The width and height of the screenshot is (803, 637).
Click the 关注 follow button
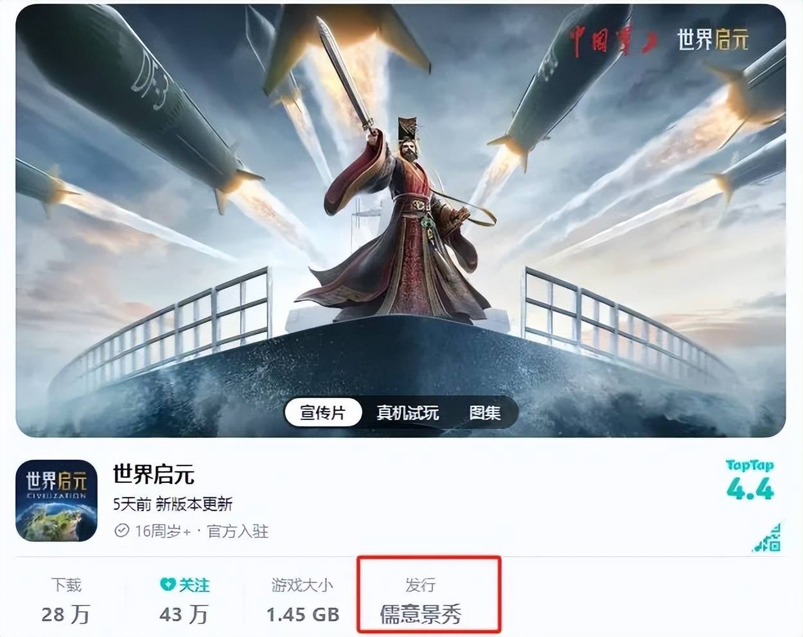click(184, 585)
